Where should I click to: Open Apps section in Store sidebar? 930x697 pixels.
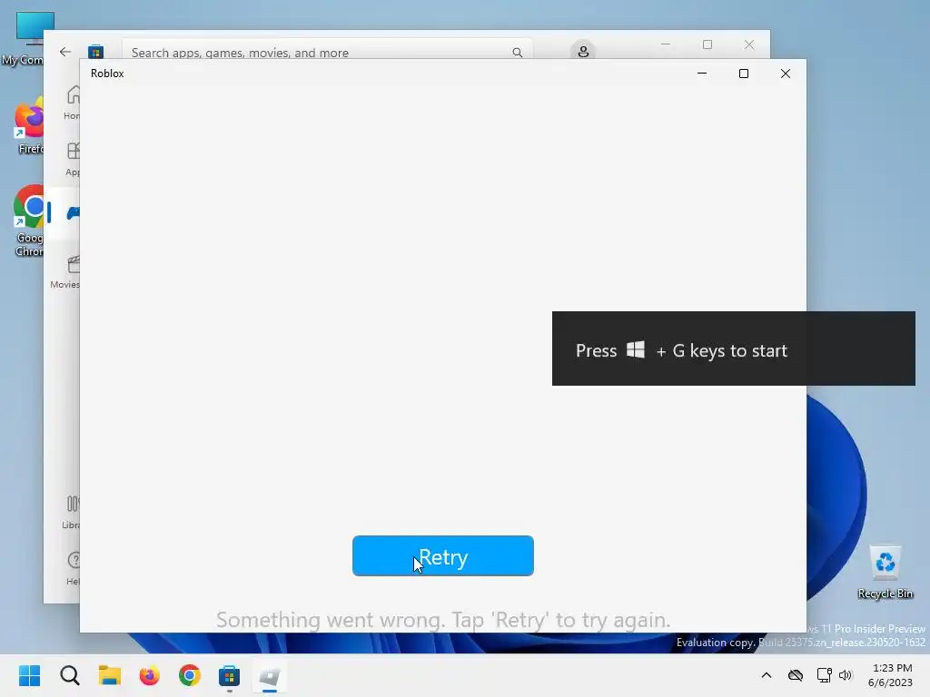coord(73,159)
